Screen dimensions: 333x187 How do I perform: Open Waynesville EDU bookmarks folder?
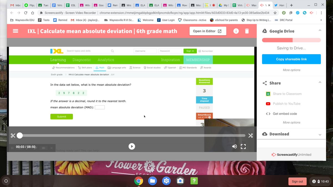[x=22, y=20]
